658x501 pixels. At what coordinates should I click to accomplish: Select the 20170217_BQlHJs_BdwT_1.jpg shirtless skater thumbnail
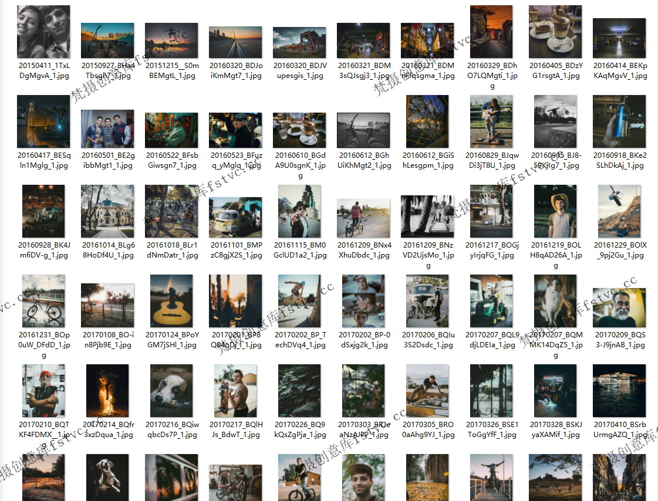pos(235,391)
